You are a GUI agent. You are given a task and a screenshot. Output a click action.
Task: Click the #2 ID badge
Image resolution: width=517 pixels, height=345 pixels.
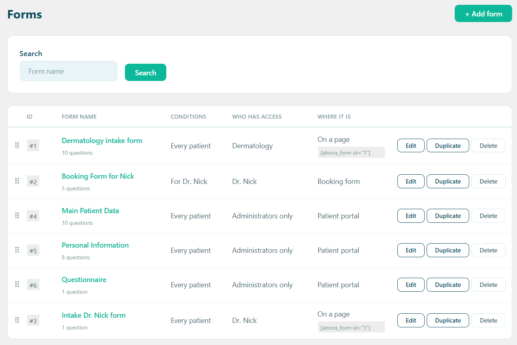pyautogui.click(x=33, y=182)
